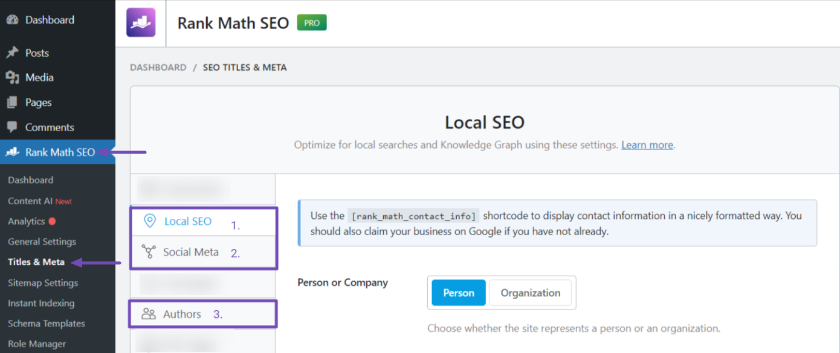Open the Authors tab
The width and height of the screenshot is (840, 353).
coord(204,314)
